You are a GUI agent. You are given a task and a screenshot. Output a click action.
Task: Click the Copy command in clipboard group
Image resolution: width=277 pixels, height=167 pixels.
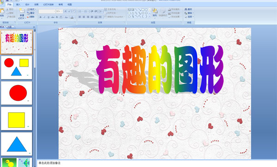pos(10,13)
